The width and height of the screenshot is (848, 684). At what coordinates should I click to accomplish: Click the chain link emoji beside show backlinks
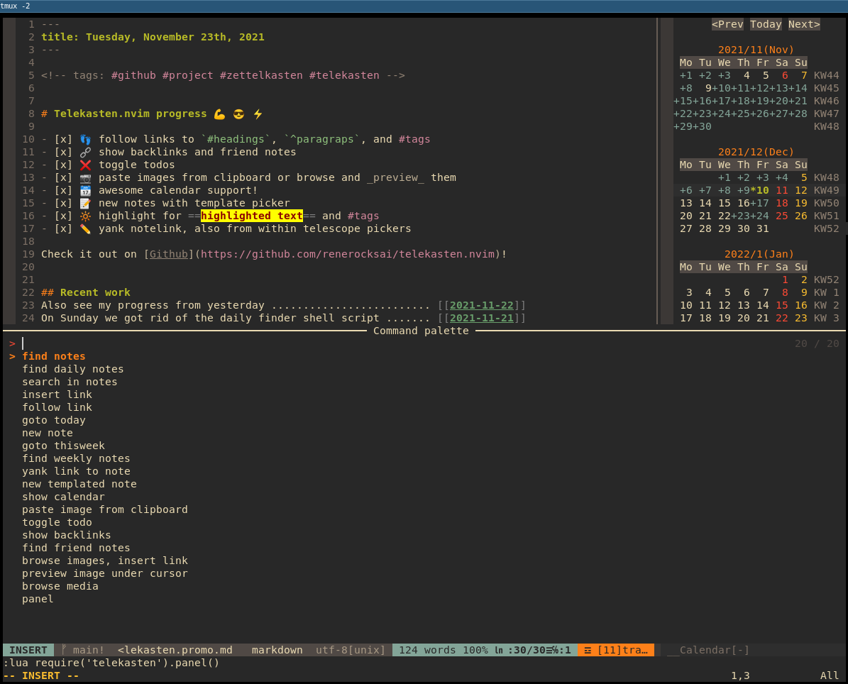pyautogui.click(x=86, y=152)
